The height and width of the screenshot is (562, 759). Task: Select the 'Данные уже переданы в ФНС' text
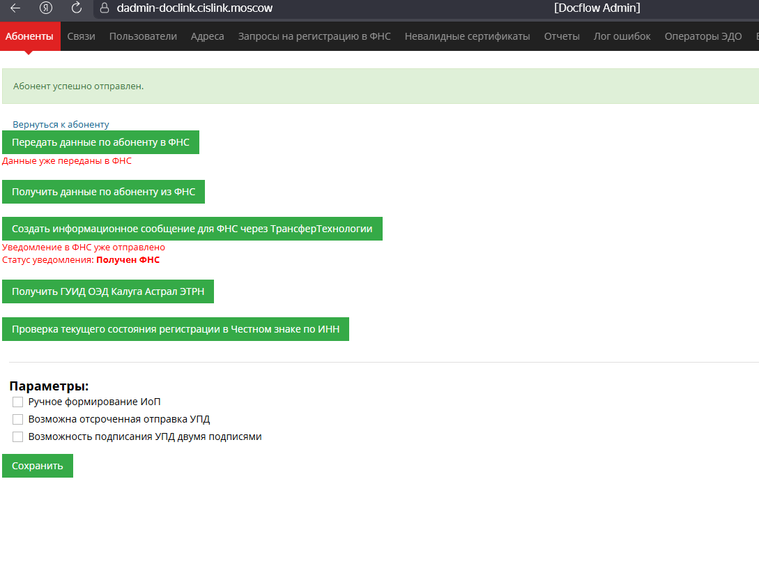[67, 160]
